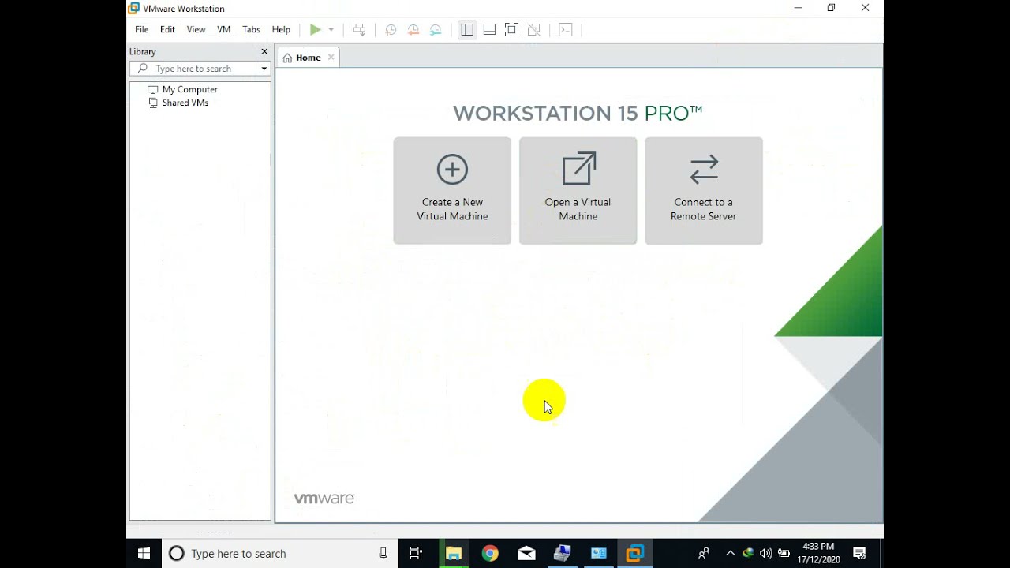Click the green tray icon beside volume
The width and height of the screenshot is (1010, 568).
pyautogui.click(x=748, y=554)
